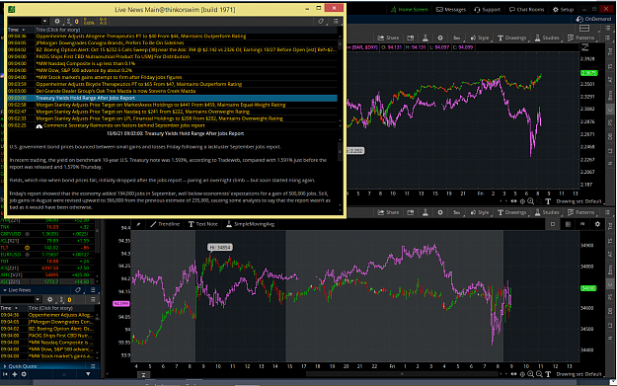617x386 pixels.
Task: Click zoom out magnifier under lower chart
Action: pyautogui.click(x=539, y=374)
